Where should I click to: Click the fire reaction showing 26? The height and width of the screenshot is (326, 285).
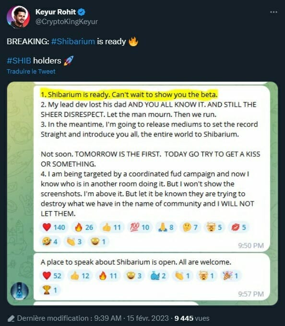84,227
